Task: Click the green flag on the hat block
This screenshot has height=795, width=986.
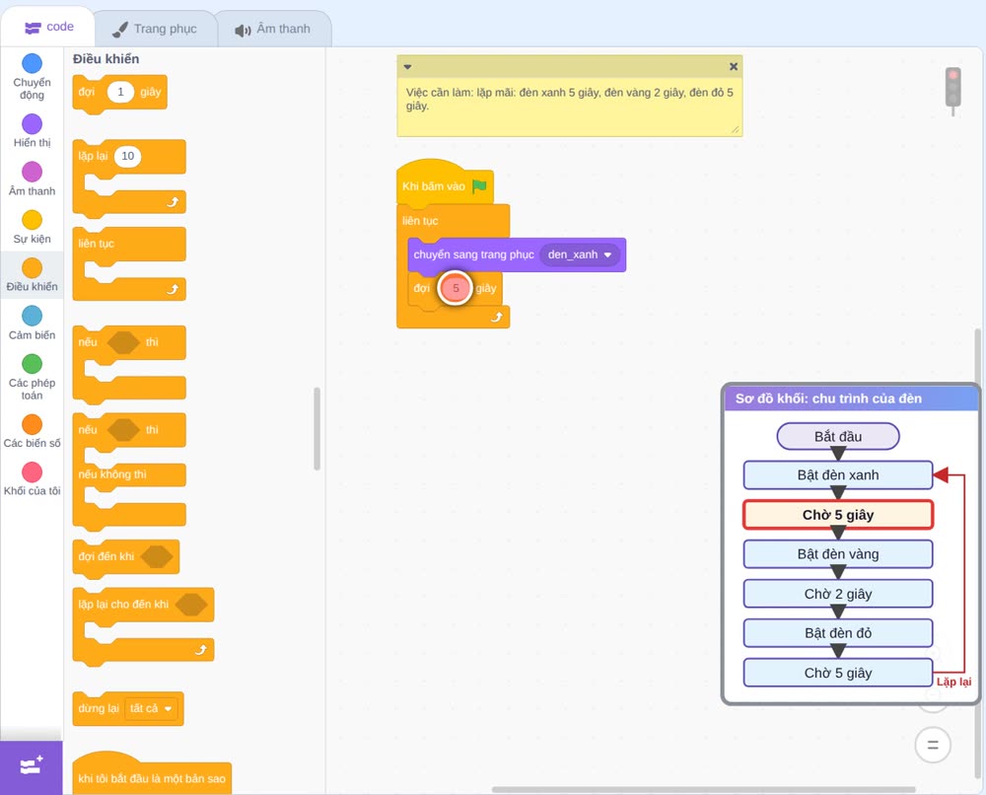Action: pyautogui.click(x=480, y=186)
